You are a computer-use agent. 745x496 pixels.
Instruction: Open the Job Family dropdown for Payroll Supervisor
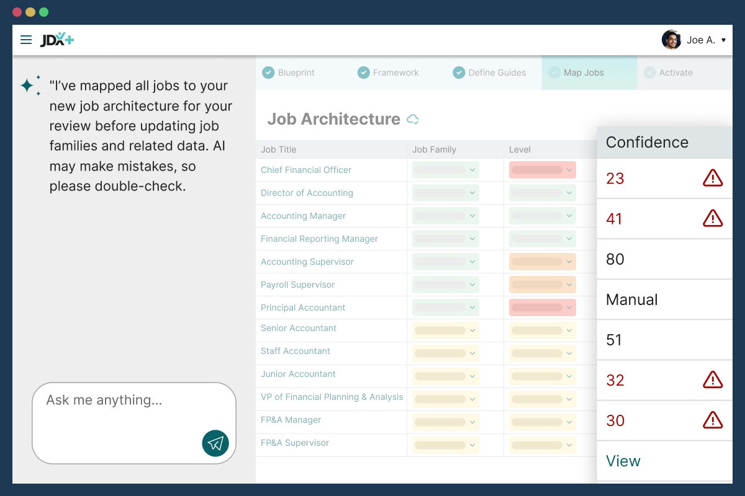(445, 284)
